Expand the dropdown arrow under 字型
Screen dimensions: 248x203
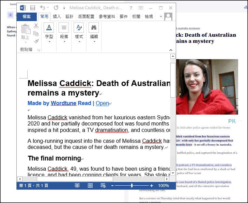pos(49,42)
